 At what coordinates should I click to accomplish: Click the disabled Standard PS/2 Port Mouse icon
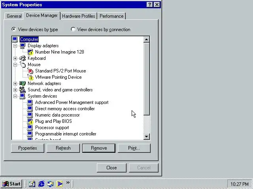[30, 71]
